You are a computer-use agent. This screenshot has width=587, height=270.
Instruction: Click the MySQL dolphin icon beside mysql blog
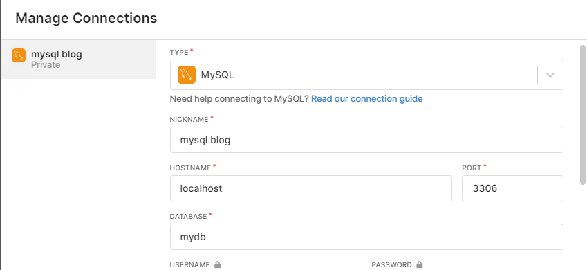pyautogui.click(x=19, y=55)
